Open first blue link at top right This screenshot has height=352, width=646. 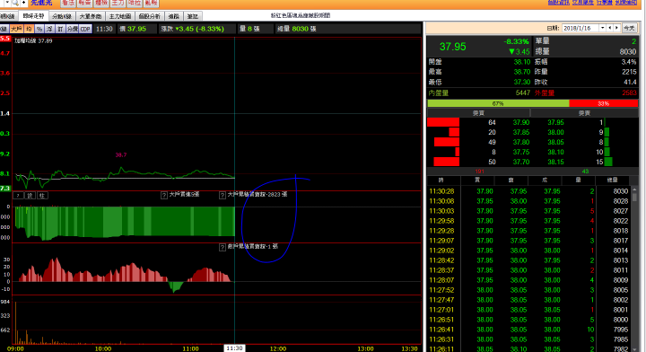click(x=558, y=3)
